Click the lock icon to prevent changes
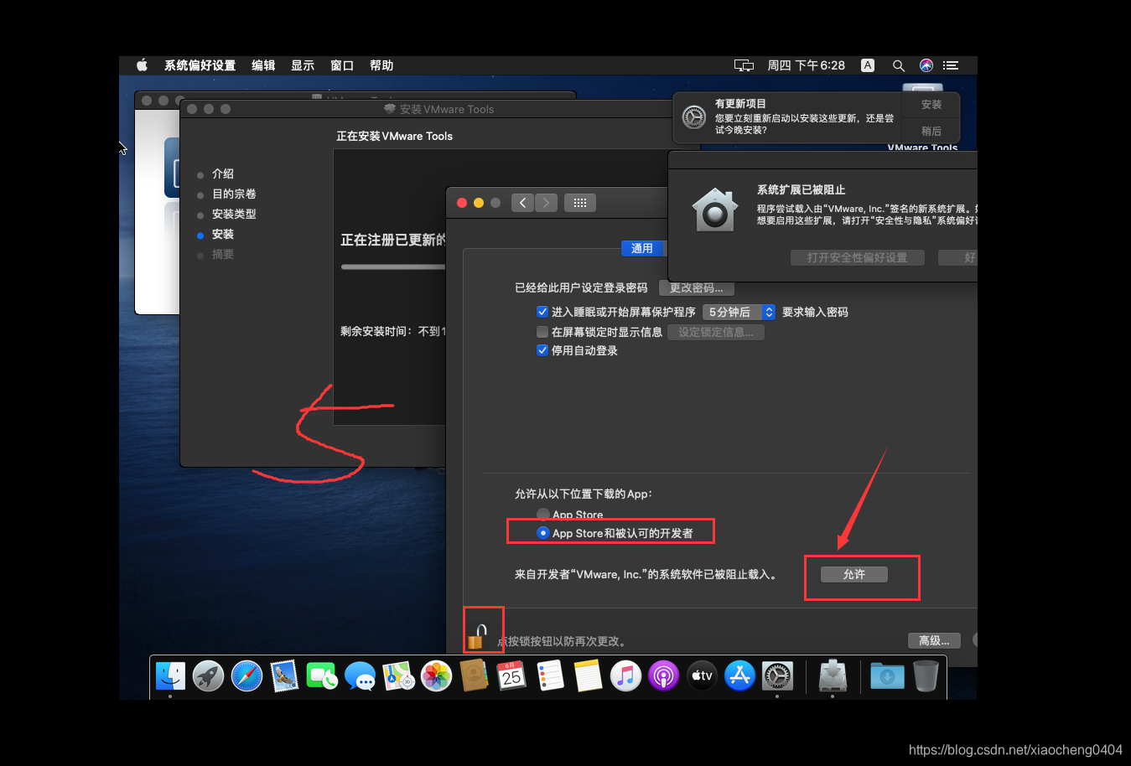This screenshot has height=766, width=1131. [x=477, y=637]
